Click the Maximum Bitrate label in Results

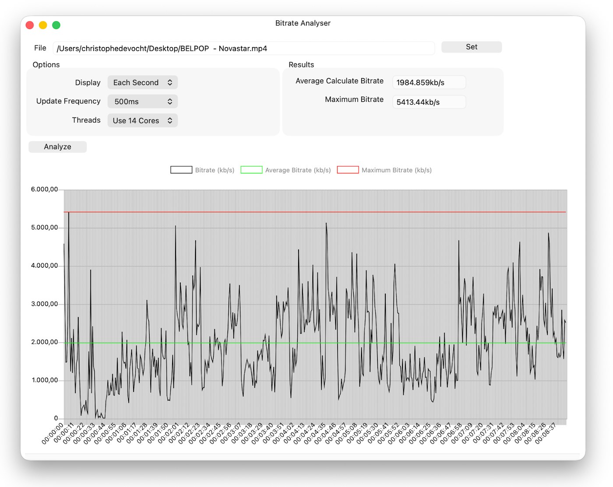tap(354, 100)
